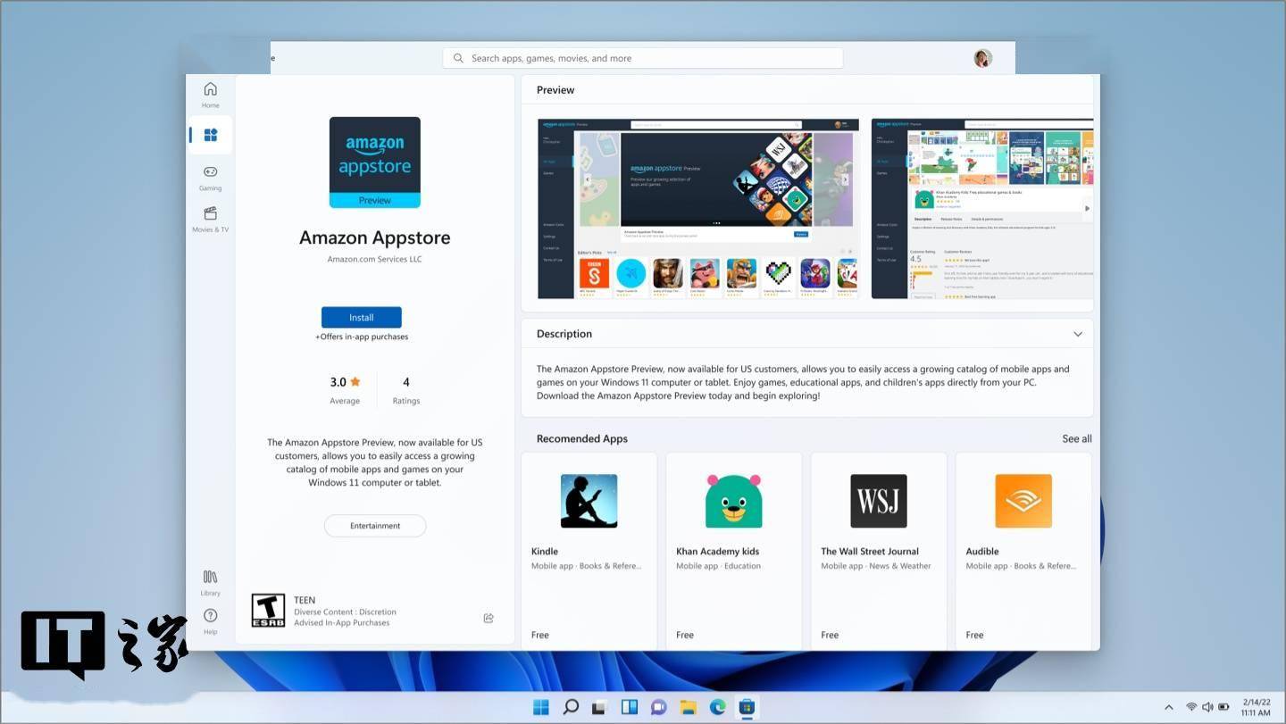
Task: Open the taskbar clock showing 11:11 AM
Action: click(1256, 707)
